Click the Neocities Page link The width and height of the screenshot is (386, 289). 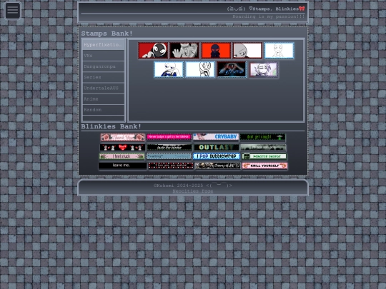tap(193, 191)
